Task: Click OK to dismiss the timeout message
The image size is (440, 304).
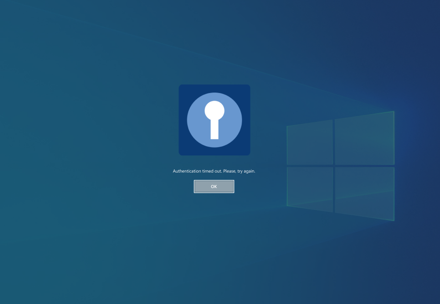Action: pyautogui.click(x=214, y=187)
